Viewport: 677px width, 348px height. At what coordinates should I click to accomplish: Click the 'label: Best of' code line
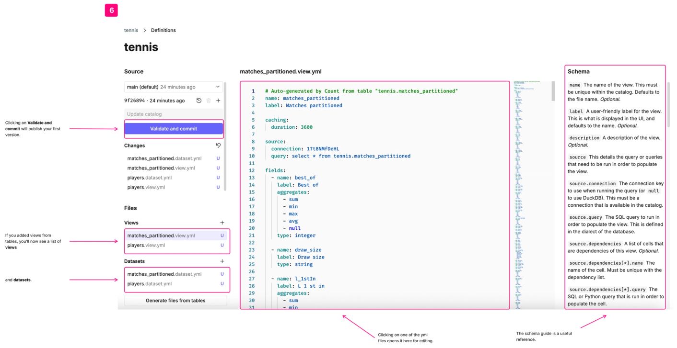(x=298, y=185)
